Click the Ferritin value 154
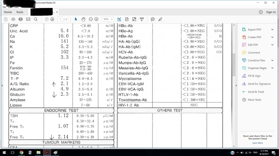The width and height of the screenshot is (279, 156). click(x=65, y=68)
